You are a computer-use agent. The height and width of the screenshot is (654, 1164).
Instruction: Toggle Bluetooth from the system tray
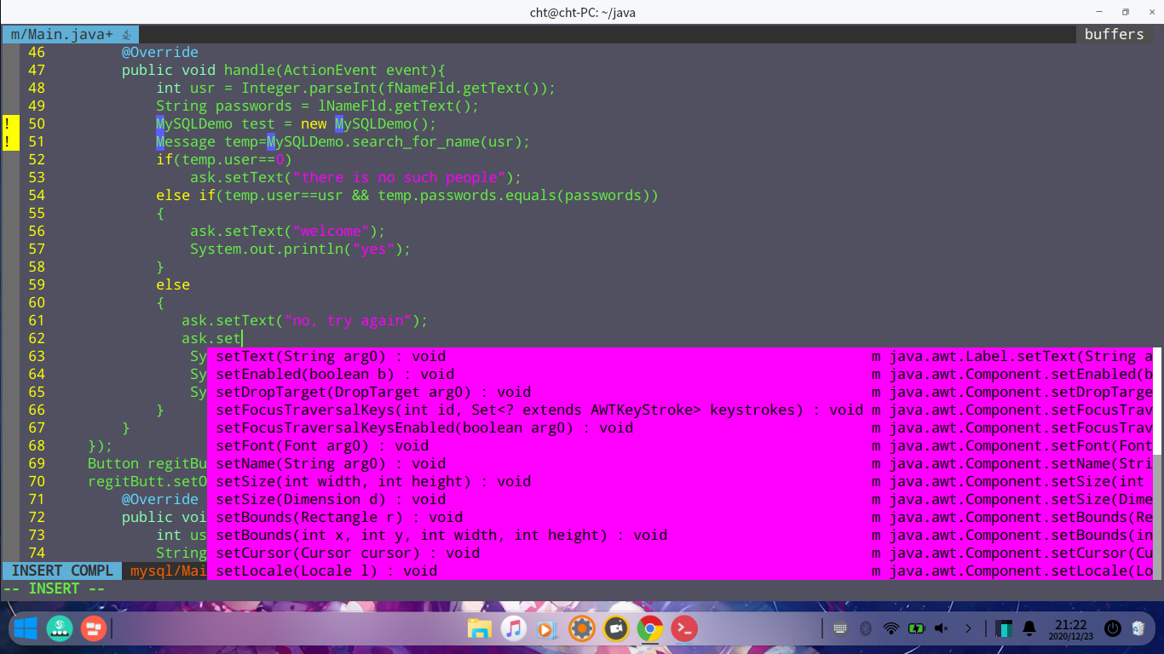(866, 628)
